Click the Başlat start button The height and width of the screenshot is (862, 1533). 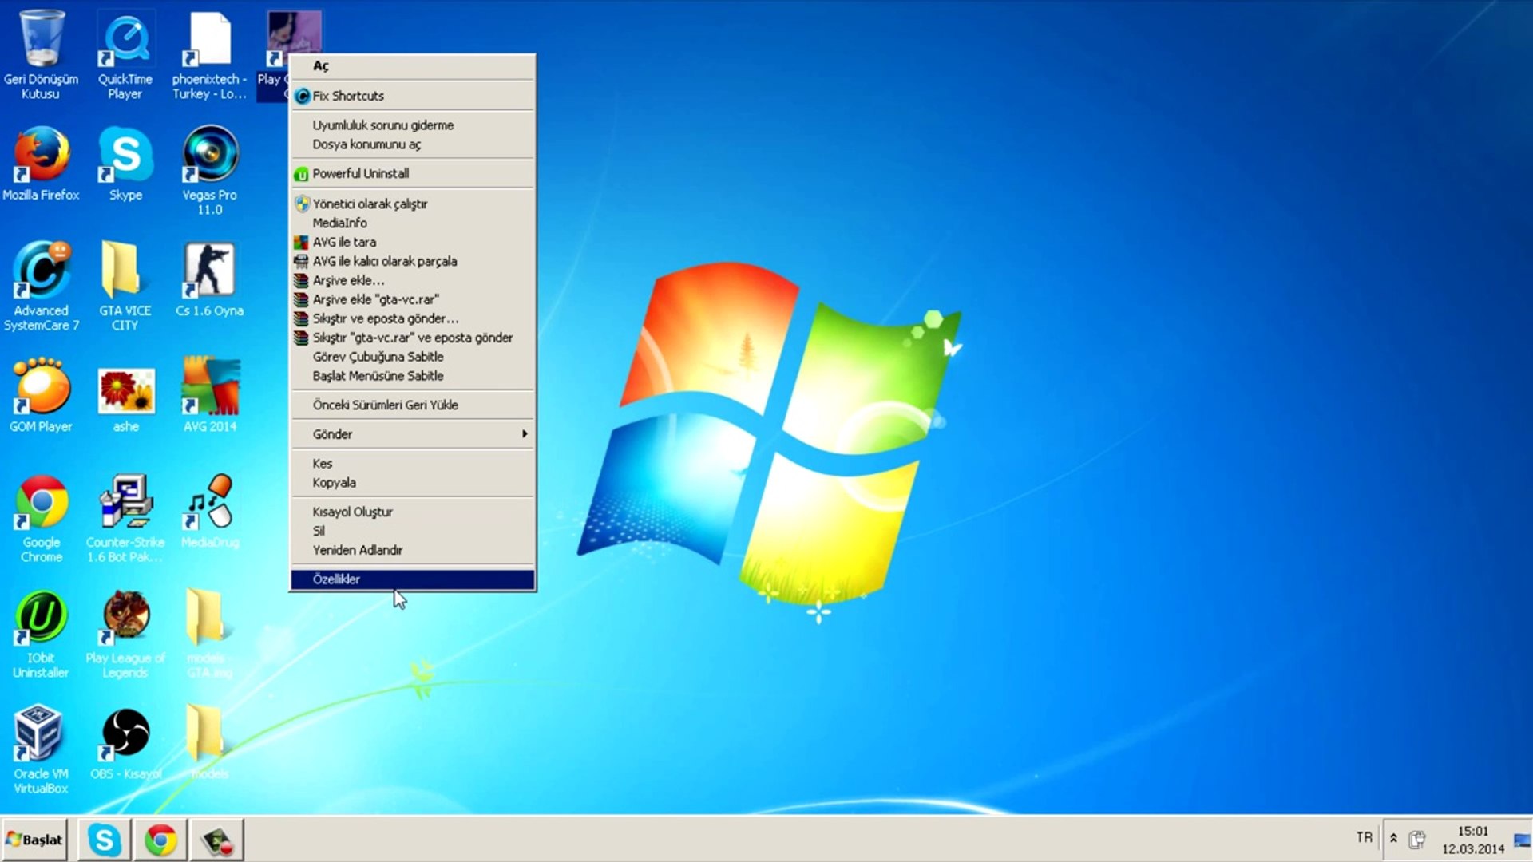click(34, 840)
